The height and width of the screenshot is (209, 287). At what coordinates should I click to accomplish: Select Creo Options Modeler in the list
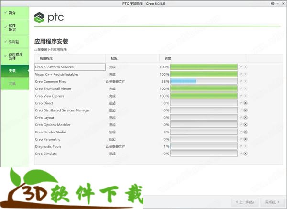click(x=53, y=125)
